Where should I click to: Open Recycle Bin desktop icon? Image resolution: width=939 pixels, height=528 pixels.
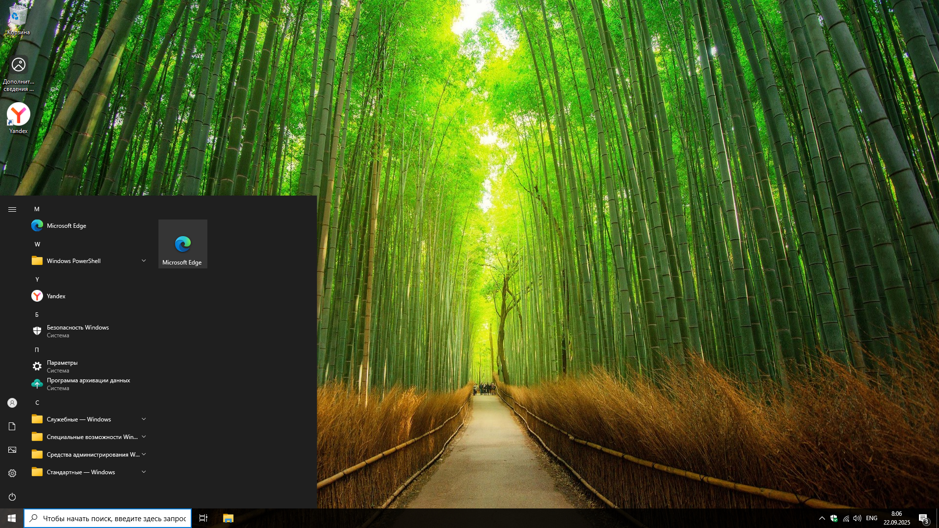(x=18, y=20)
